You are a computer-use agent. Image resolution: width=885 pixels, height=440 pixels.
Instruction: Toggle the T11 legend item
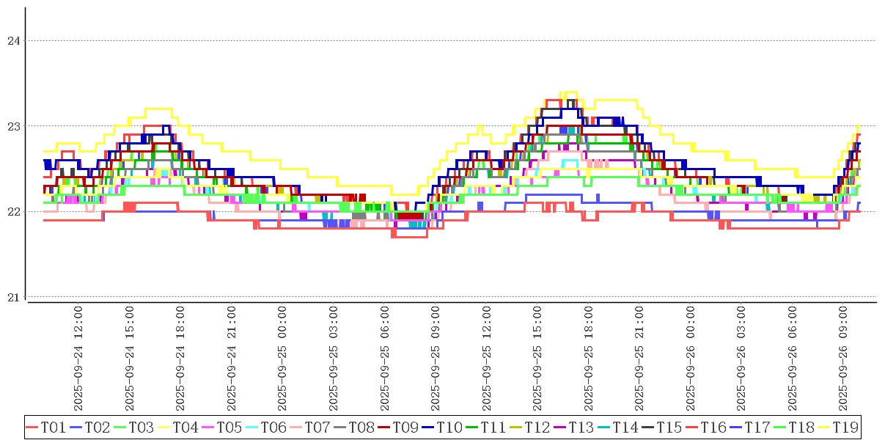tap(493, 427)
